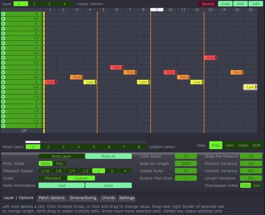The width and height of the screenshot is (265, 215).
Task: Trigger the A 2 row play icon
Action: coord(3,82)
